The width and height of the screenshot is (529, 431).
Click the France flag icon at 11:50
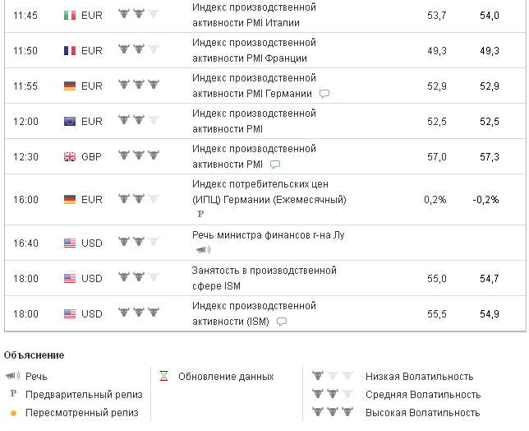pyautogui.click(x=70, y=50)
